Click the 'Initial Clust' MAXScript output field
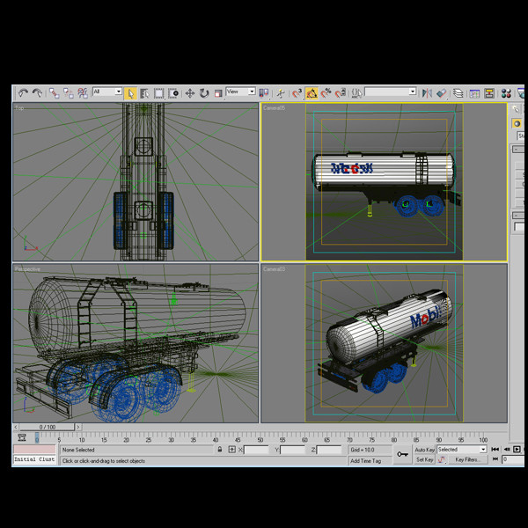This screenshot has width=528, height=528. (x=34, y=459)
